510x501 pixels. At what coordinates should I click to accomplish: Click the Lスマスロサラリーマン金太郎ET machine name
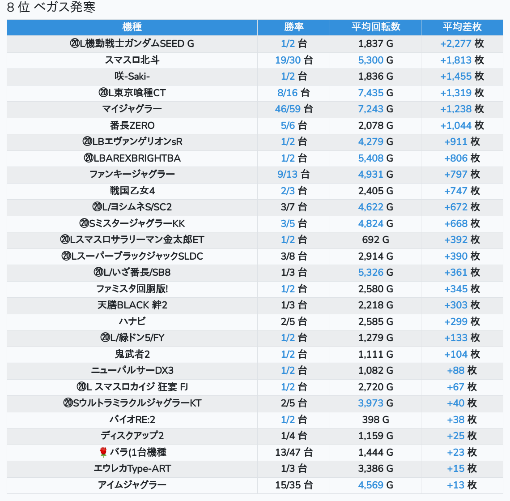132,240
